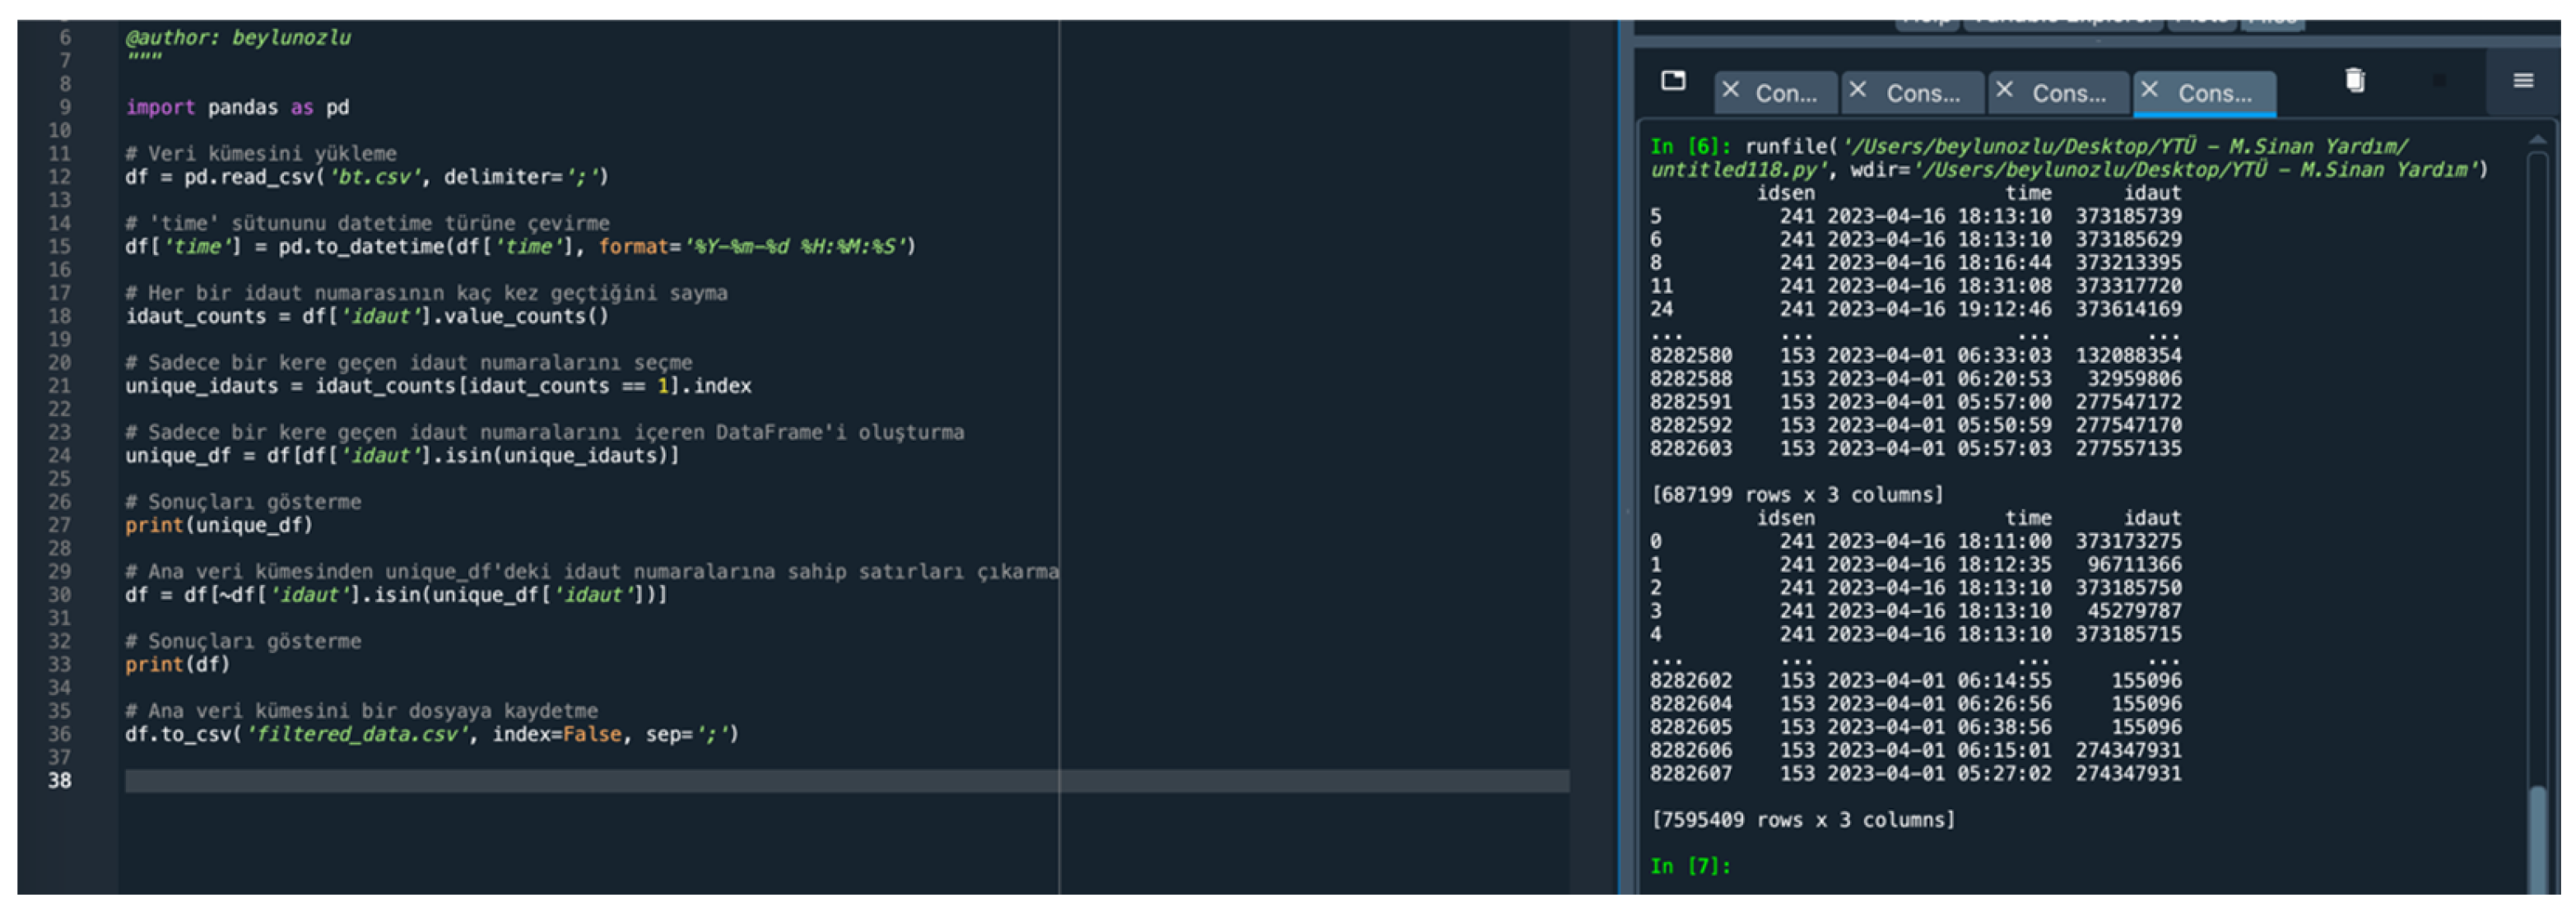Click the scroll-up arrow atop console scrollbar
The image size is (2576, 918).
coord(2537,141)
